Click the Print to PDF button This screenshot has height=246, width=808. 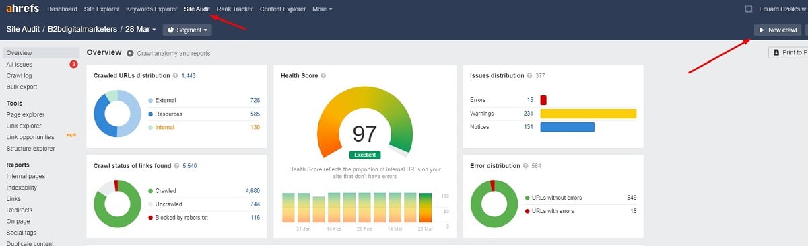click(x=788, y=52)
